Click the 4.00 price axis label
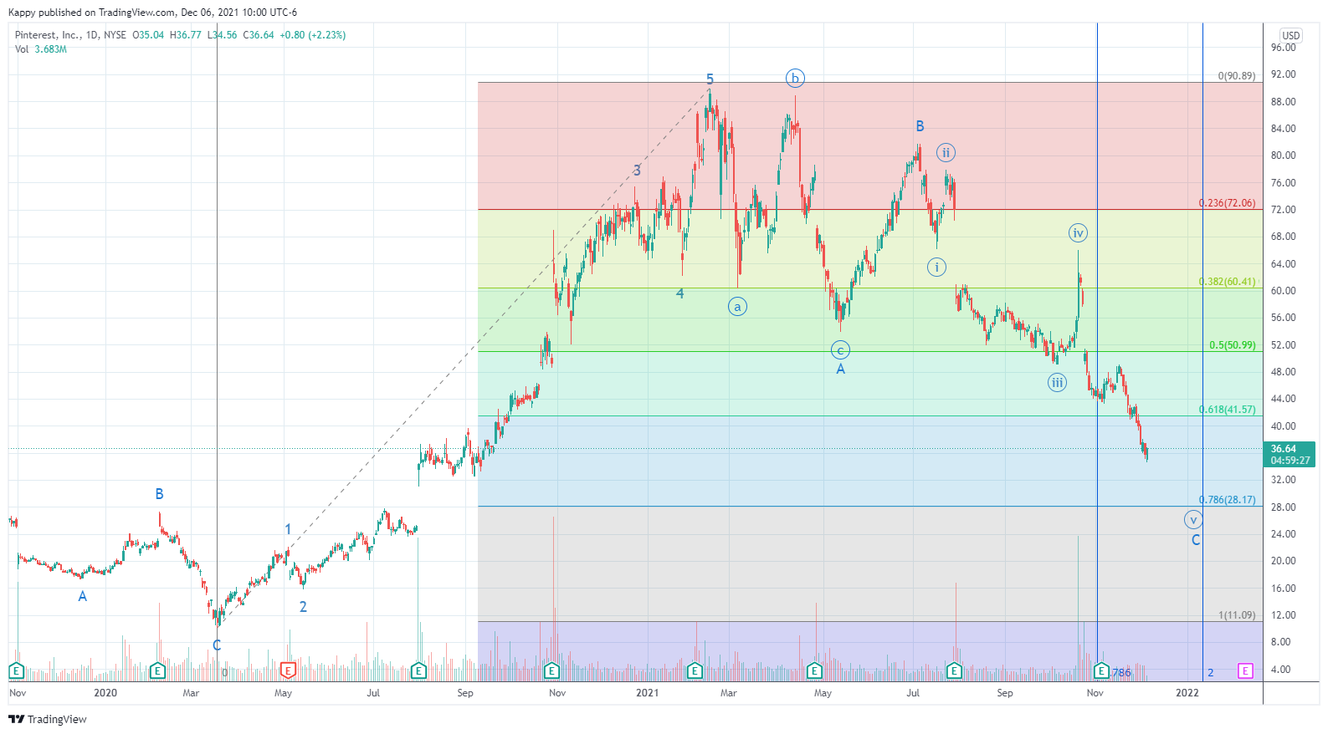Image resolution: width=1328 pixels, height=734 pixels. (x=1280, y=670)
